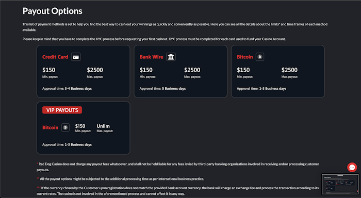Click Bank Wire $150 min payout
This screenshot has width=361, height=198.
(146, 70)
